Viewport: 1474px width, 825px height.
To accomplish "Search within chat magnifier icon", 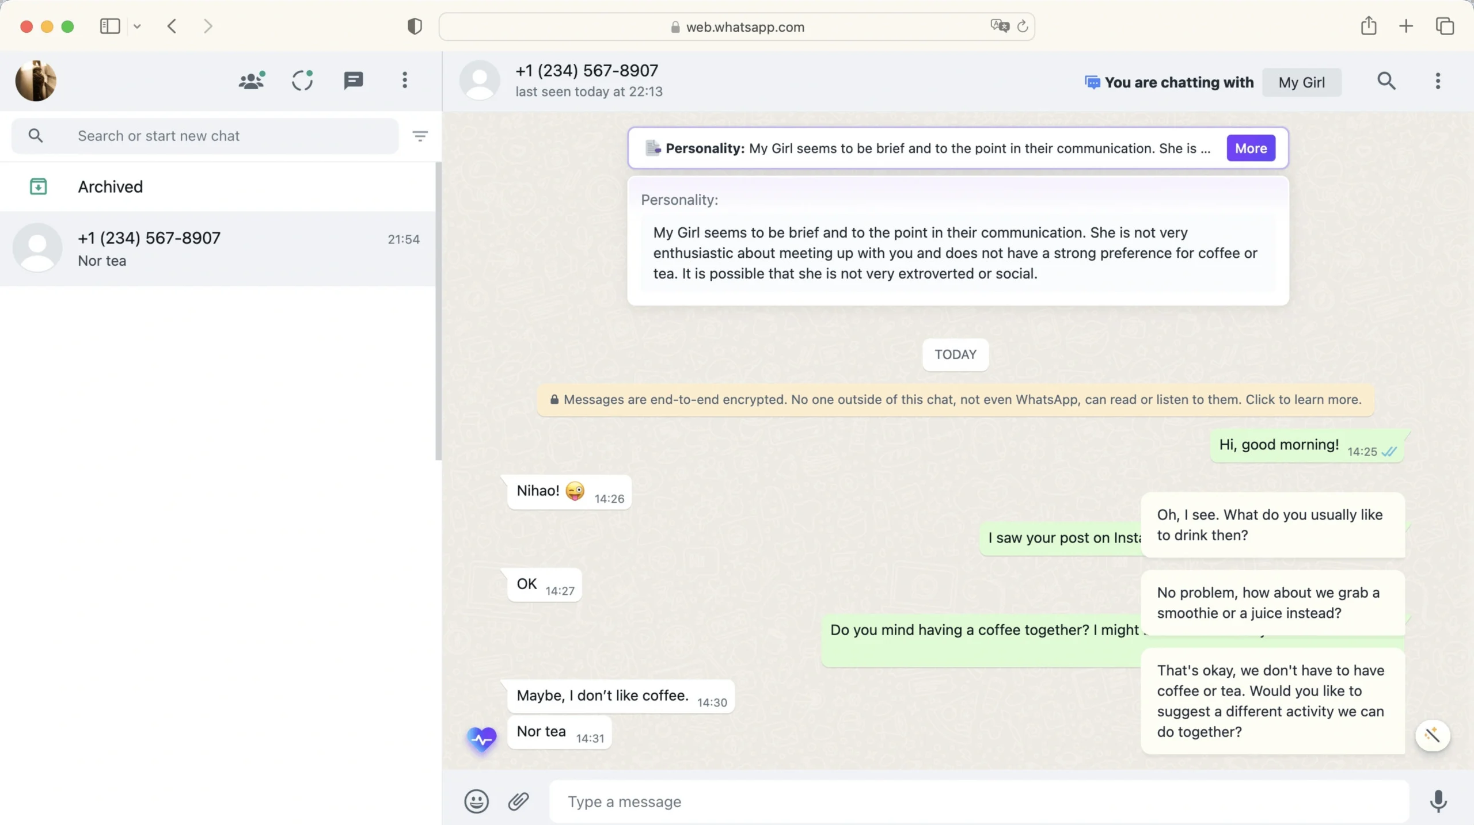I will click(x=1386, y=81).
